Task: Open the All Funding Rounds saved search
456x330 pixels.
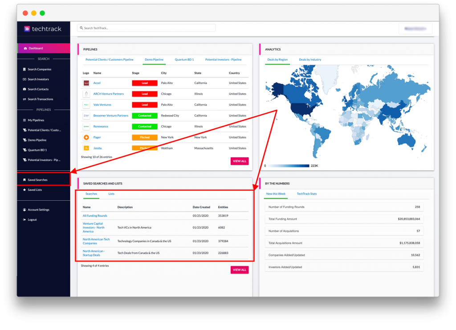Action: [x=95, y=216]
